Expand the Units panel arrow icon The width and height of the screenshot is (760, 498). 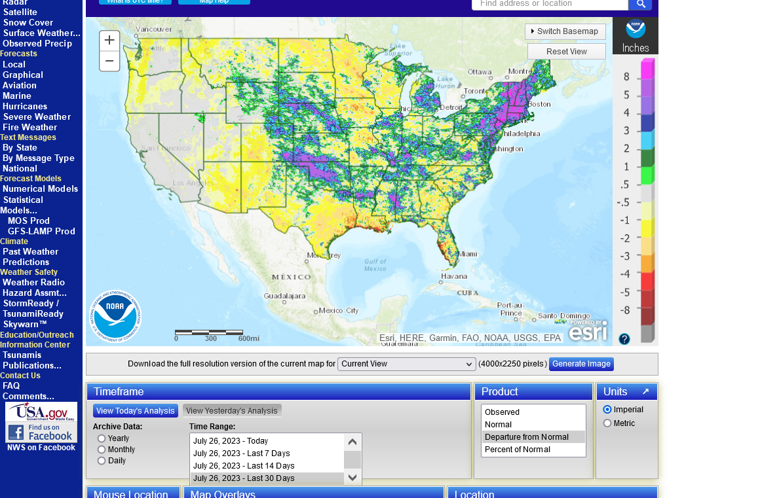pyautogui.click(x=645, y=391)
